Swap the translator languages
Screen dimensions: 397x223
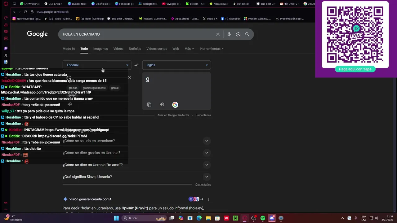coord(136,65)
